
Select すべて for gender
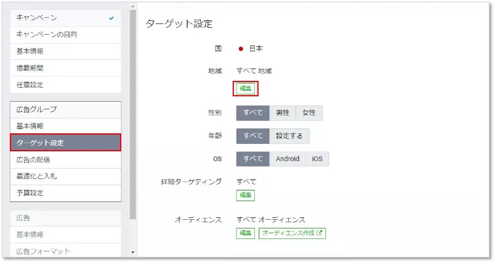point(252,113)
